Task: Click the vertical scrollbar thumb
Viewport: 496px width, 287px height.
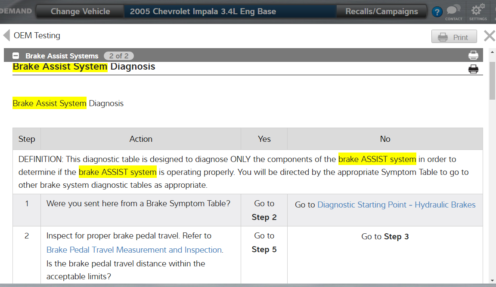Action: coord(492,80)
